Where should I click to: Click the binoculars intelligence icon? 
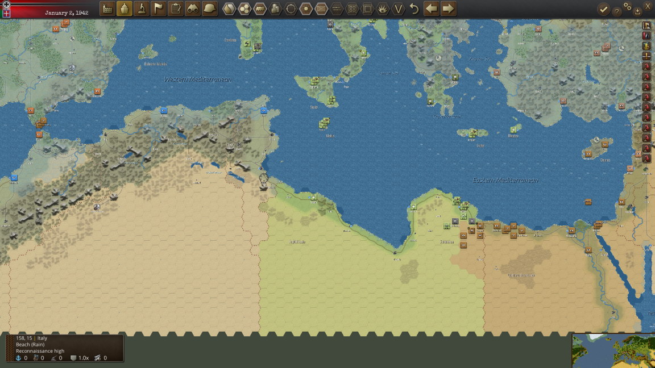point(193,9)
